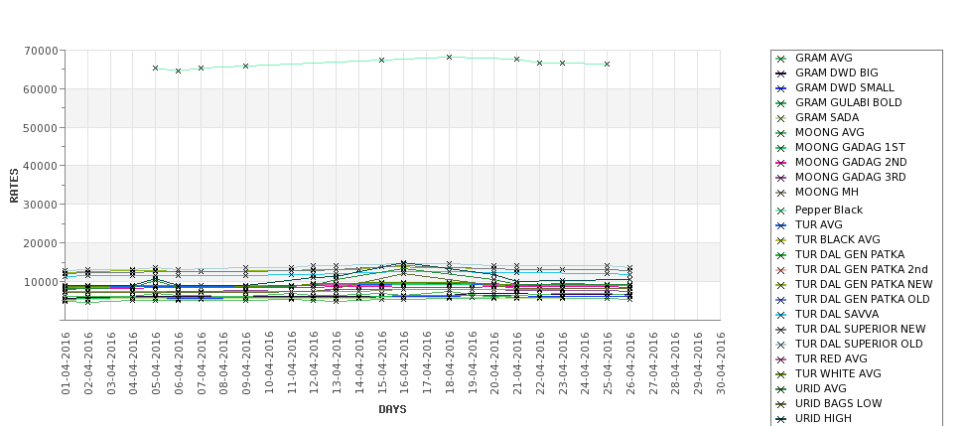This screenshot has height=426, width=968.
Task: Select URID HIGH in the legend
Action: click(x=823, y=418)
